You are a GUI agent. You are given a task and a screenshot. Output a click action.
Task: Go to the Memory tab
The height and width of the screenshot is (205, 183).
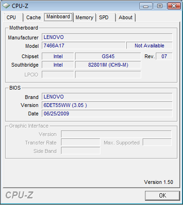(84, 17)
